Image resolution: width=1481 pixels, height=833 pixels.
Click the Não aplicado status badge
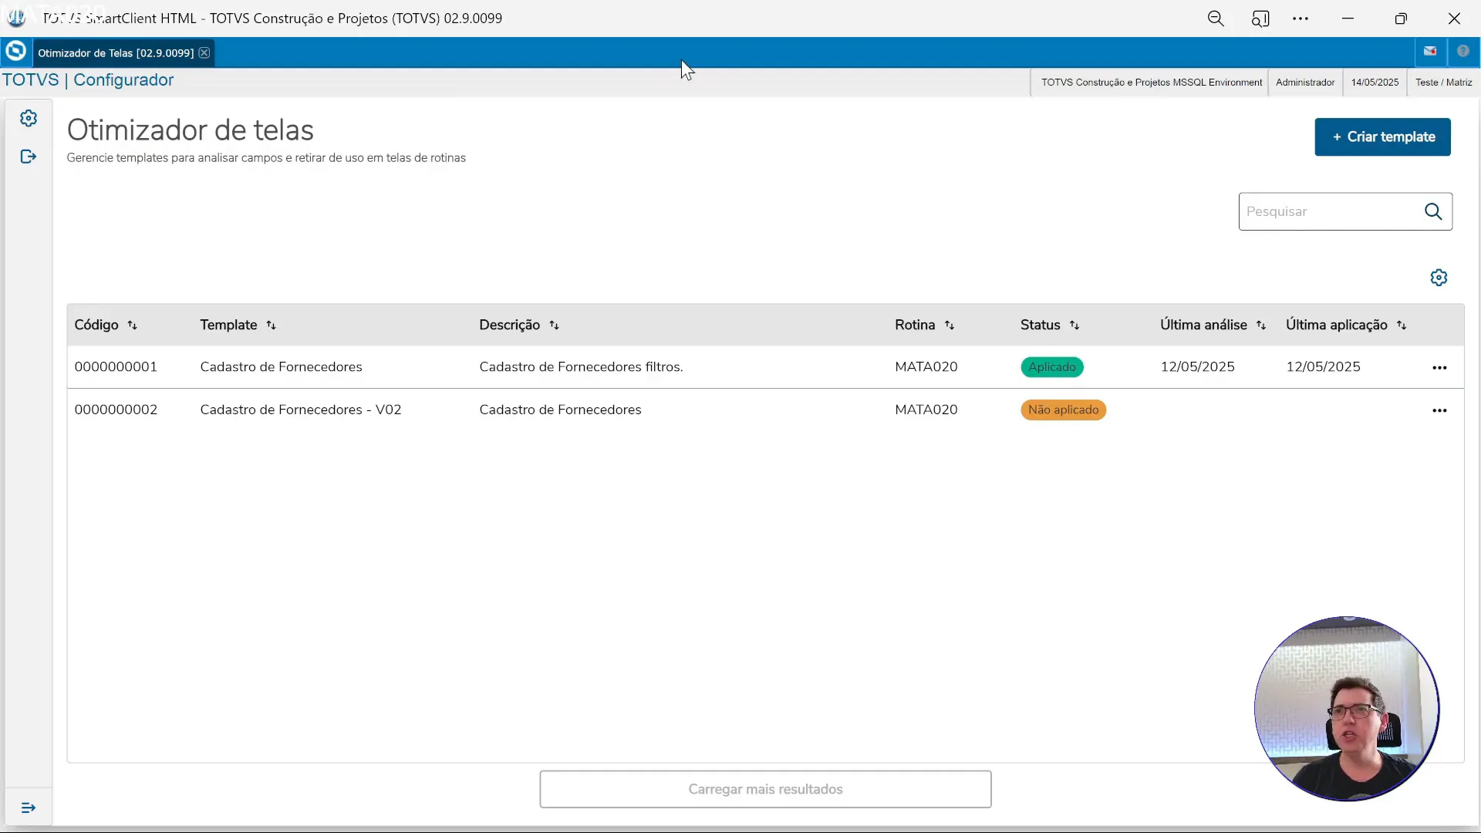pyautogui.click(x=1063, y=410)
